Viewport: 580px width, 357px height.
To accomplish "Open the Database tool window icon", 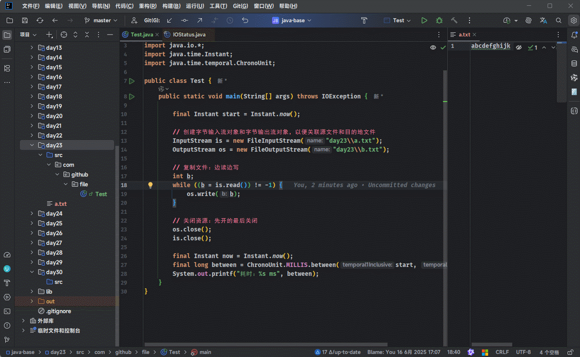I will coord(574,63).
